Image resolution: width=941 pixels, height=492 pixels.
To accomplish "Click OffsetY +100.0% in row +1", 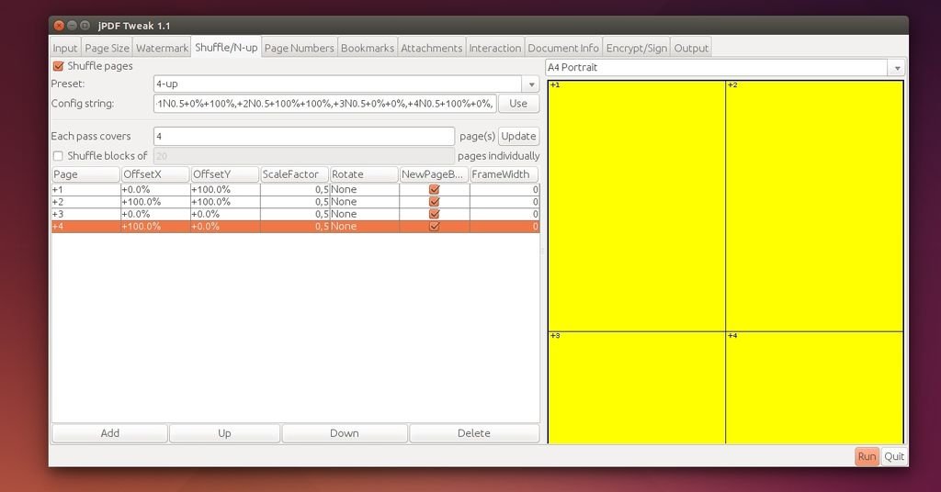I will (x=225, y=189).
